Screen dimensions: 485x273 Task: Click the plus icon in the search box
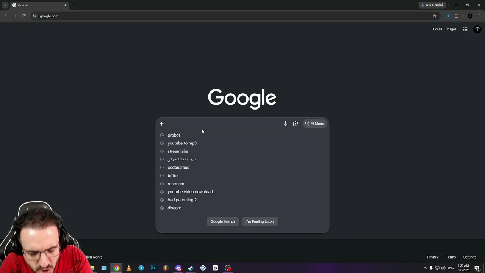(x=161, y=124)
